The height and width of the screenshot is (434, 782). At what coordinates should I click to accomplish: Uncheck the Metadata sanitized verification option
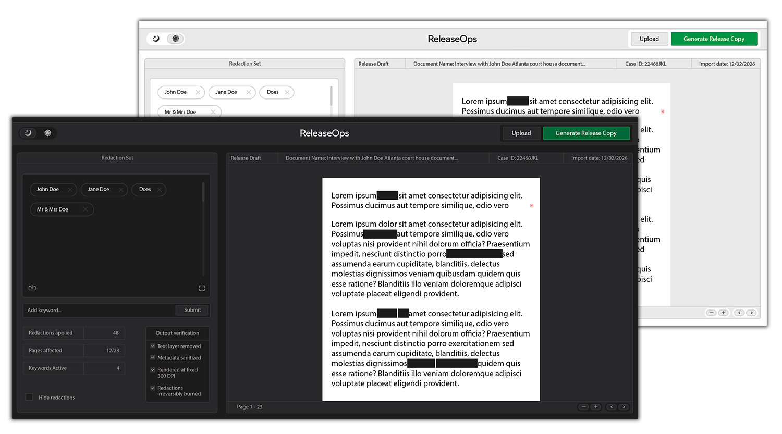[152, 358]
